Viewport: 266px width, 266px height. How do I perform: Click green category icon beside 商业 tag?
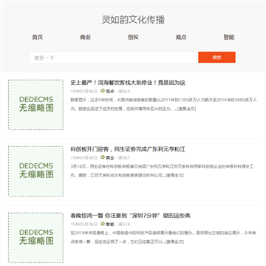[x=103, y=157]
